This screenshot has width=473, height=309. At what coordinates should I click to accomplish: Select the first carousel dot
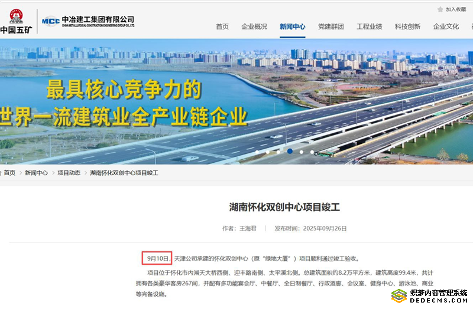point(257,152)
